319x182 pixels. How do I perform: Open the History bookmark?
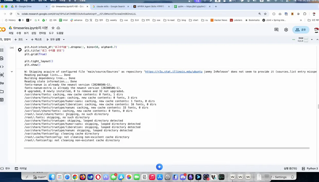(x=10, y=20)
